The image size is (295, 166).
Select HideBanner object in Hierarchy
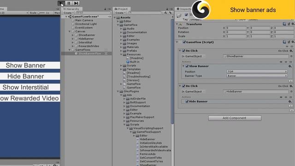(x=86, y=39)
